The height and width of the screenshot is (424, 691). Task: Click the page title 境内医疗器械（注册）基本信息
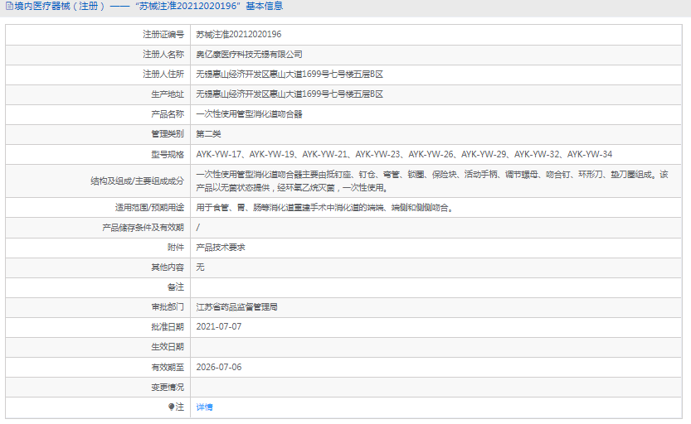click(x=148, y=6)
